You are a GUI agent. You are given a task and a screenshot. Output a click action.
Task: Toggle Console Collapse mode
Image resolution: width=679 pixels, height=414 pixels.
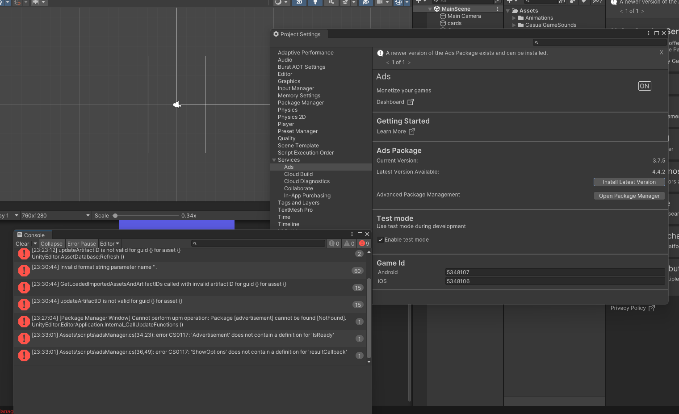point(51,244)
